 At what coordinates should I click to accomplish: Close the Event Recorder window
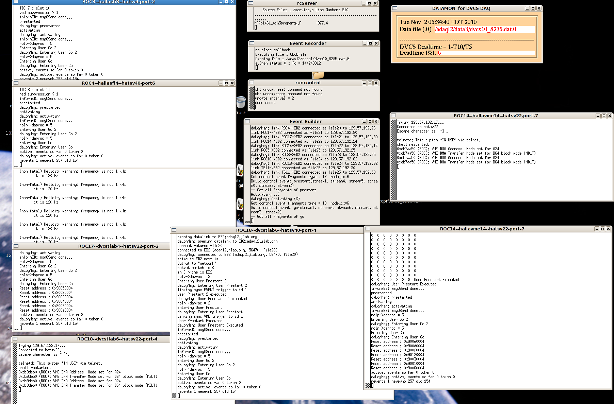pos(376,43)
